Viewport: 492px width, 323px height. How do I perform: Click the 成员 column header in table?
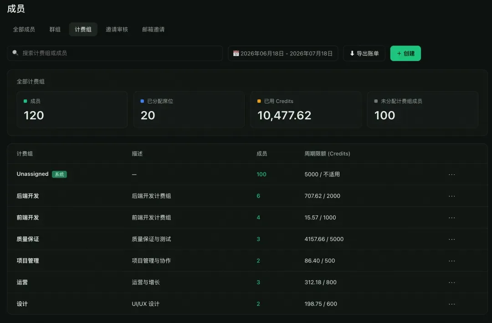pyautogui.click(x=261, y=154)
